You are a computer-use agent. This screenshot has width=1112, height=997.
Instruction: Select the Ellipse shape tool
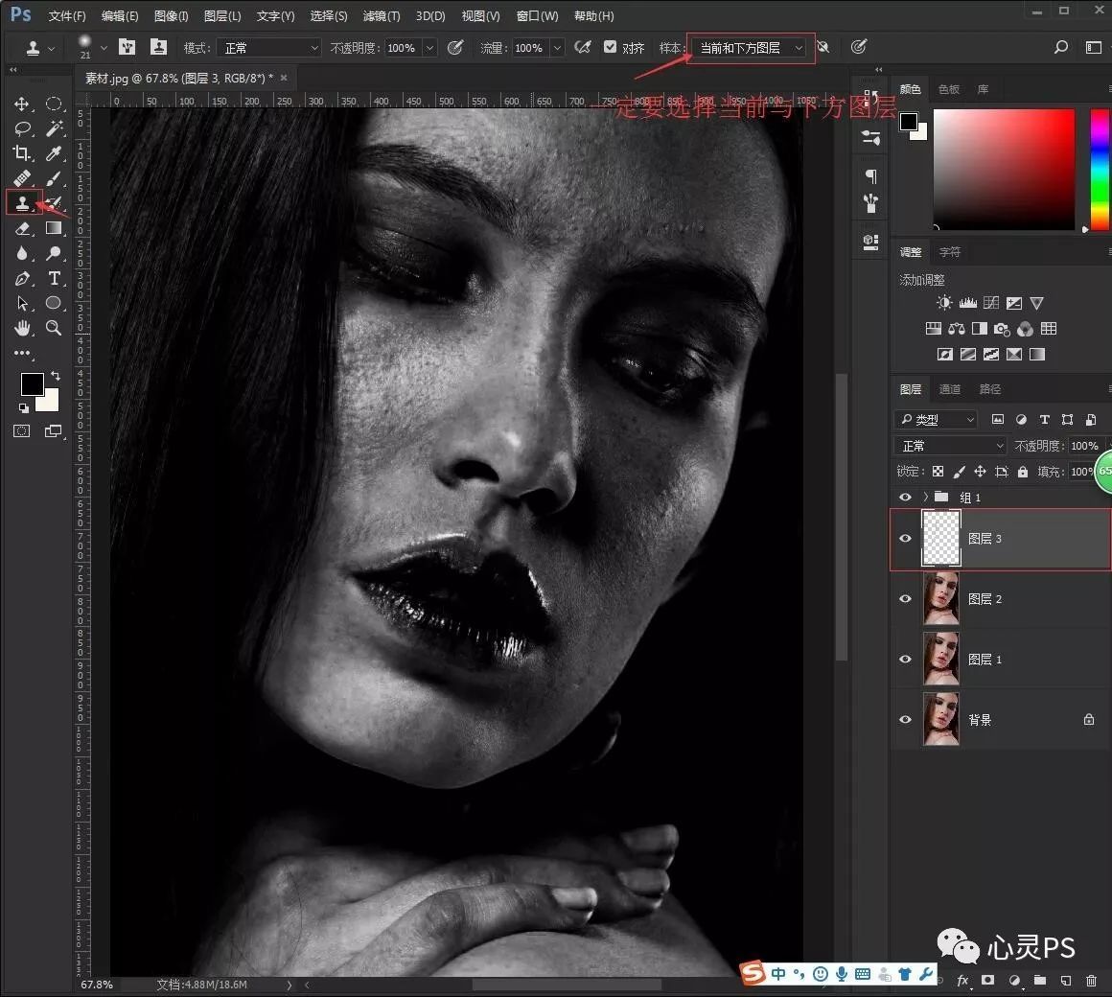click(x=53, y=303)
